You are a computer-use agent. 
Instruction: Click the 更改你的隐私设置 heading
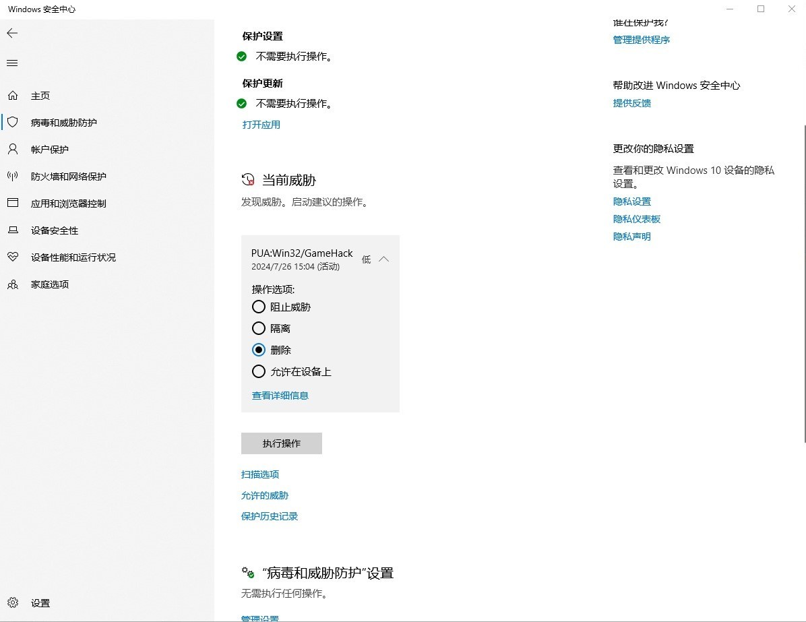tap(653, 148)
